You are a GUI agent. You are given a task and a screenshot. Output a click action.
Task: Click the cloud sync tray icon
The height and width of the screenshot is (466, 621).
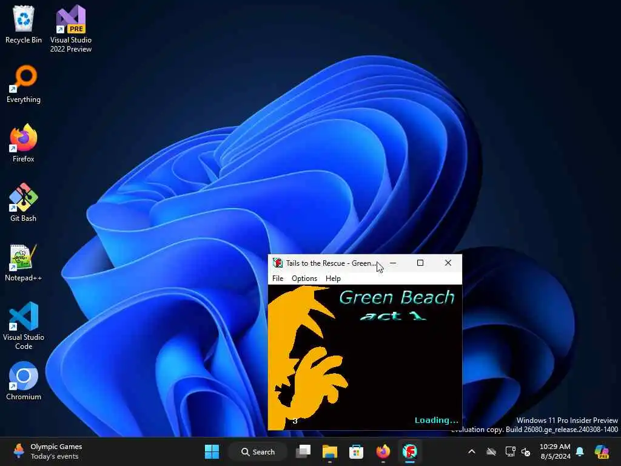tap(491, 451)
